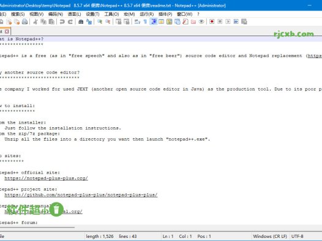This screenshot has height=241, width=322.
Task: Open the github.com notepad-plus-plus project link
Action: pyautogui.click(x=81, y=195)
